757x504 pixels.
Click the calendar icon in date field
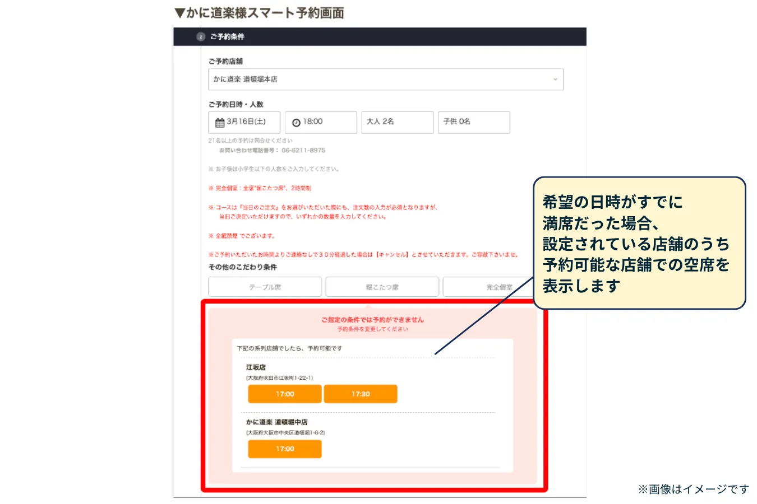[x=220, y=122]
